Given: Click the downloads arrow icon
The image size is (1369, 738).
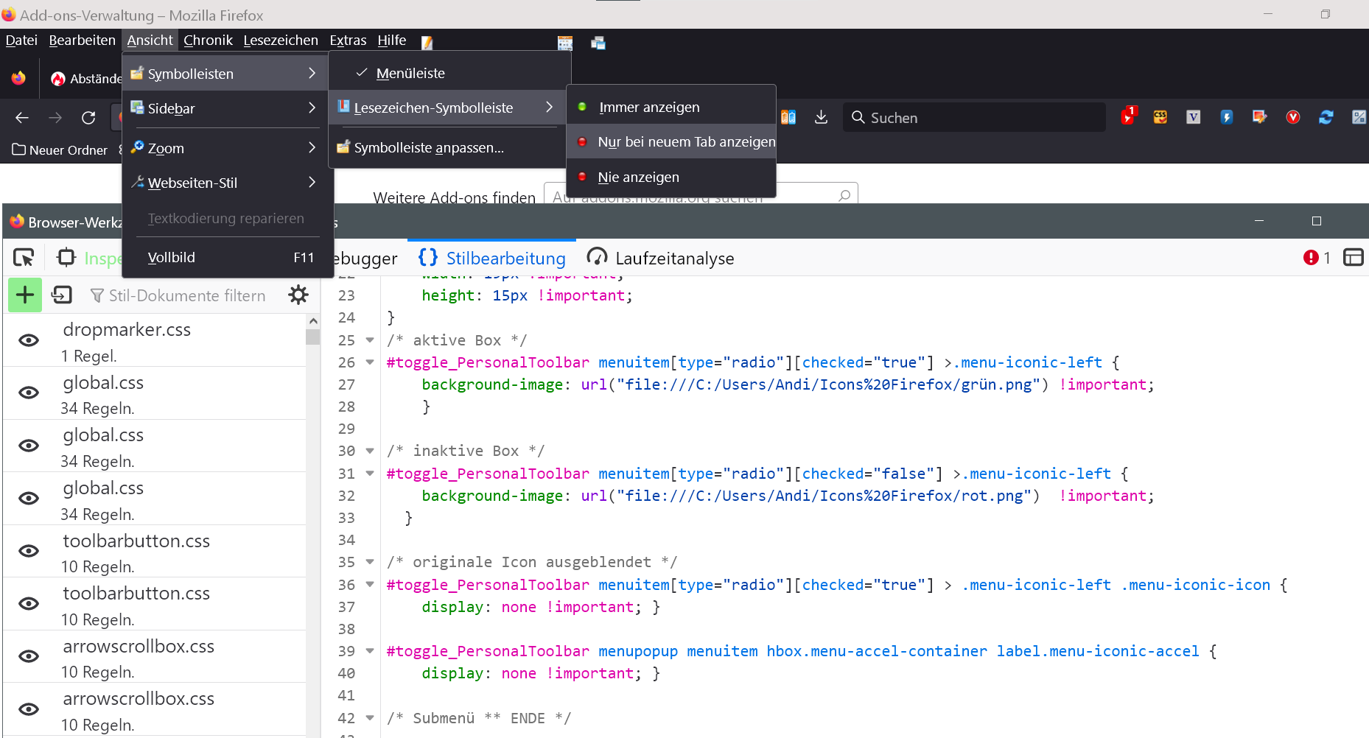Looking at the screenshot, I should [821, 118].
